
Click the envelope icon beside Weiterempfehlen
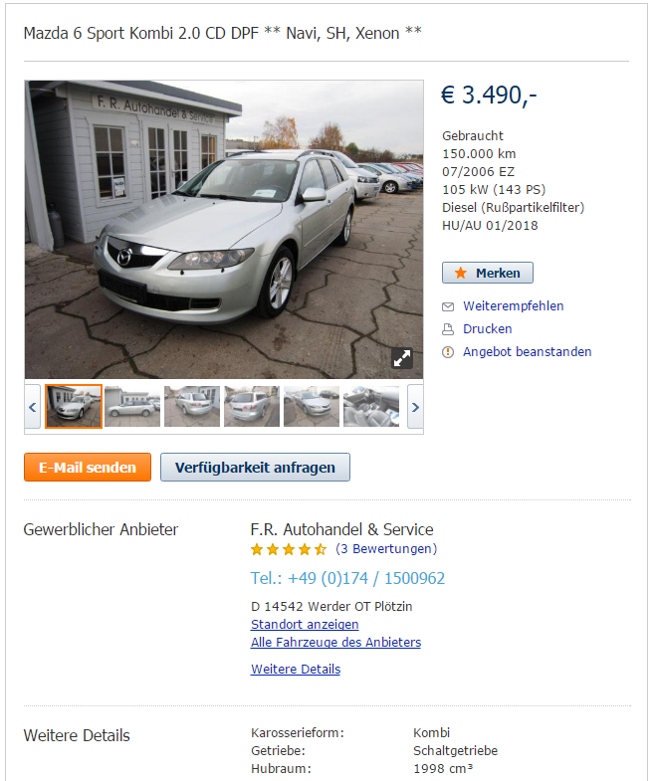coord(448,306)
